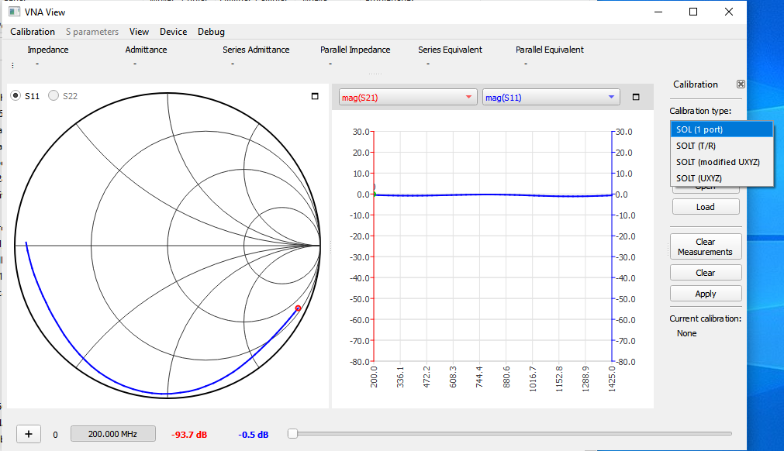Choose SOLT (T/R) calibration type
784x451 pixels.
[x=721, y=146]
